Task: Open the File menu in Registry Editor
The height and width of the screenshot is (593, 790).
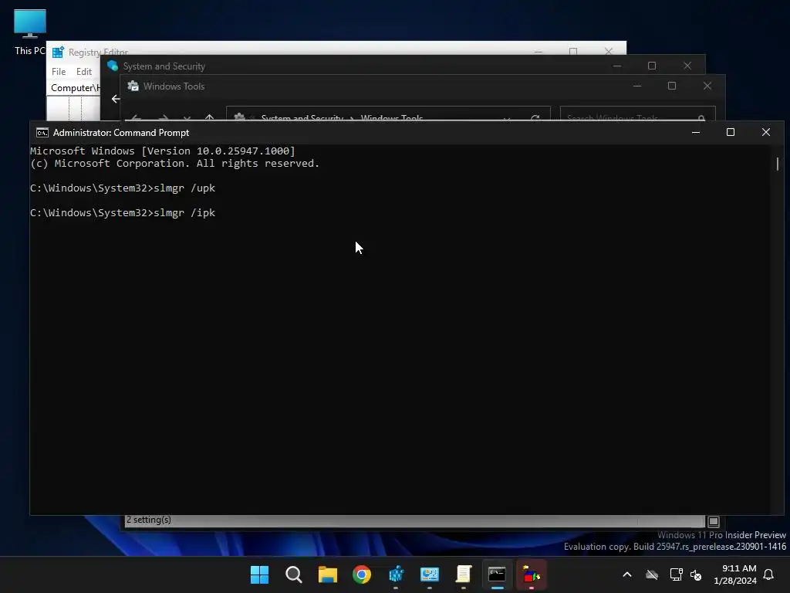Action: [x=59, y=72]
